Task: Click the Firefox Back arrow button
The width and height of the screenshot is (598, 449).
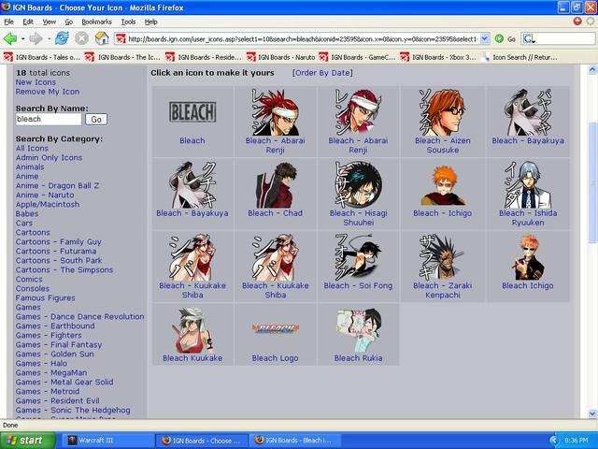Action: (10, 38)
